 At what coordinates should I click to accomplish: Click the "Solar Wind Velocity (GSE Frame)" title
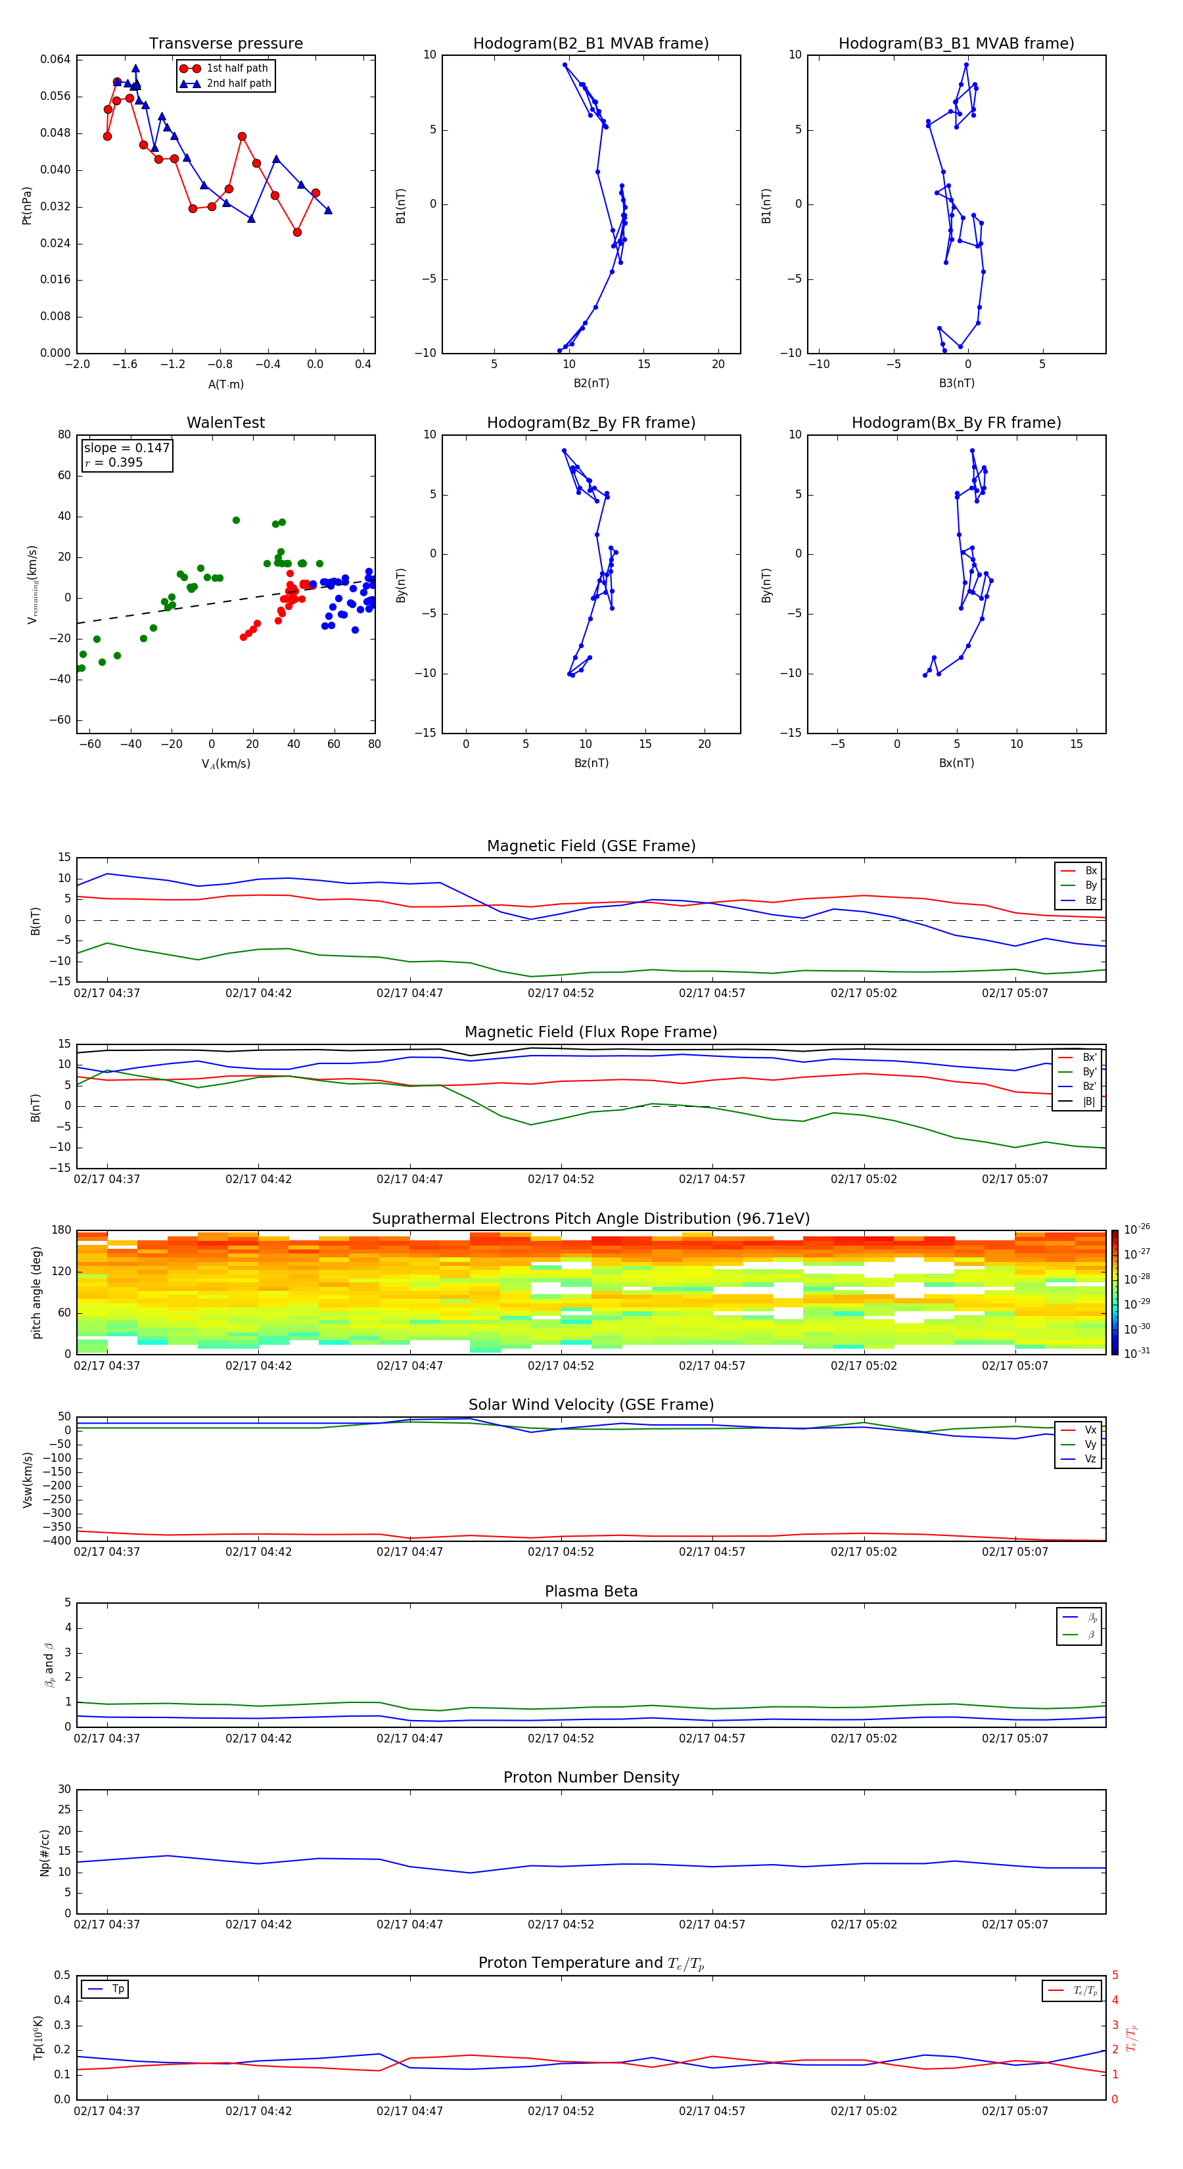(591, 1405)
